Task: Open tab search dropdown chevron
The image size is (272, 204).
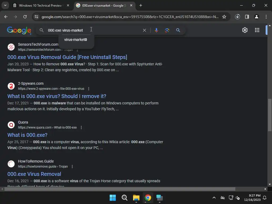Action: 5,5
